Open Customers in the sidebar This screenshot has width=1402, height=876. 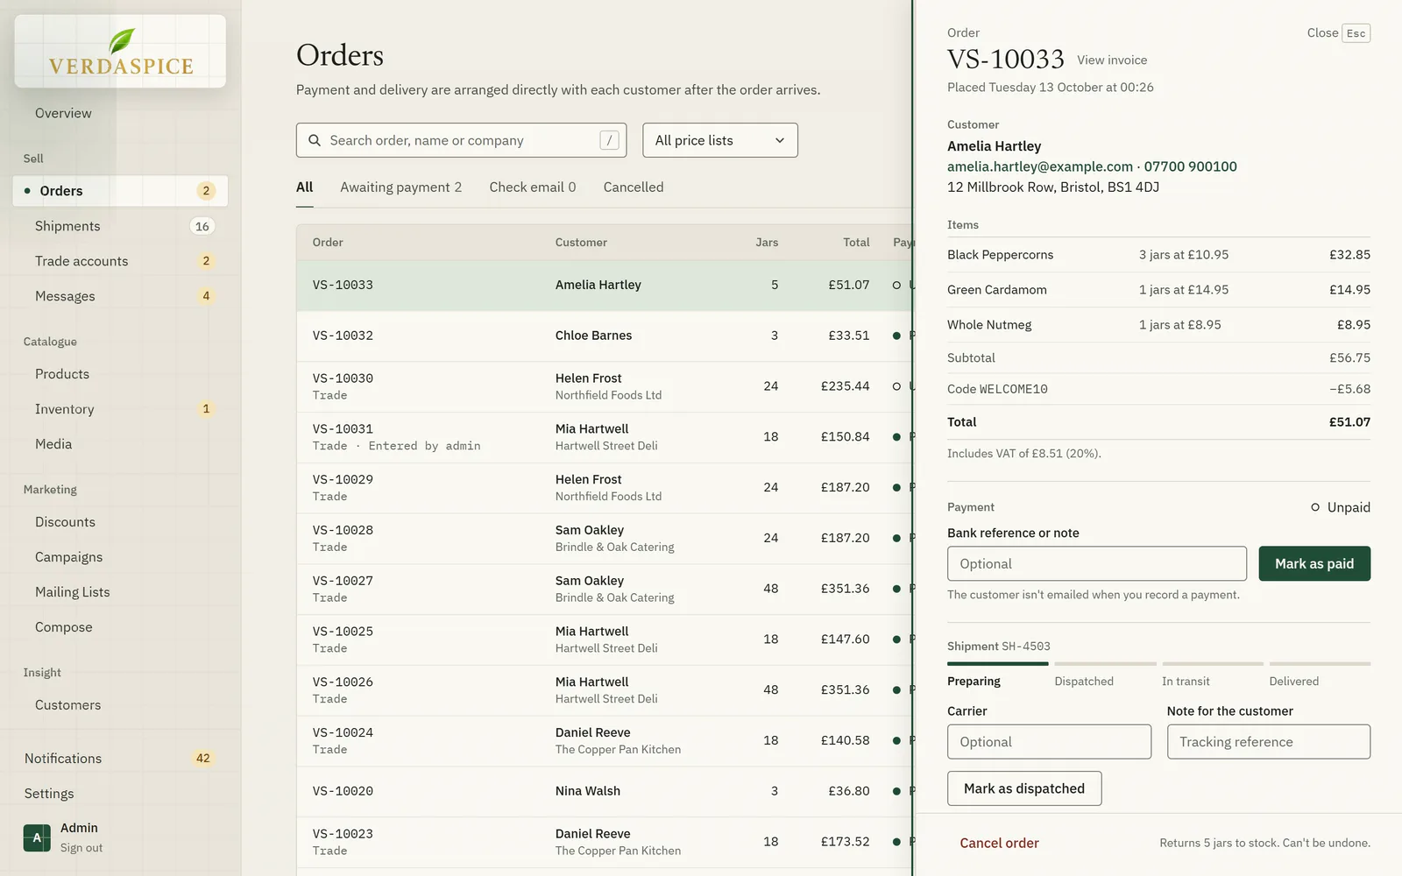point(120,705)
